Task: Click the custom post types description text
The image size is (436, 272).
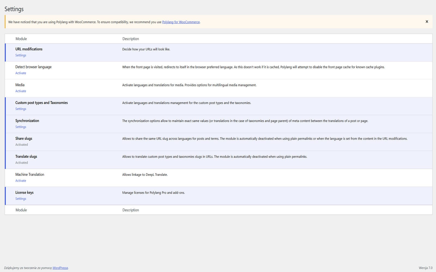Action: pyautogui.click(x=187, y=103)
